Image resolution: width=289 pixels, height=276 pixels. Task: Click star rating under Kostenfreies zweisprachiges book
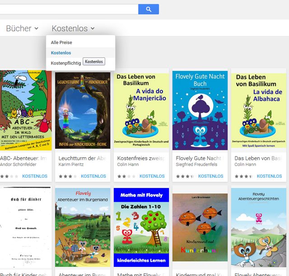coord(126,176)
